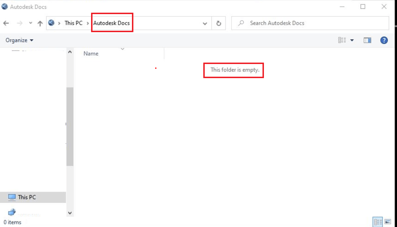Select This PC in the breadcrumb path
This screenshot has width=397, height=227.
pos(73,23)
